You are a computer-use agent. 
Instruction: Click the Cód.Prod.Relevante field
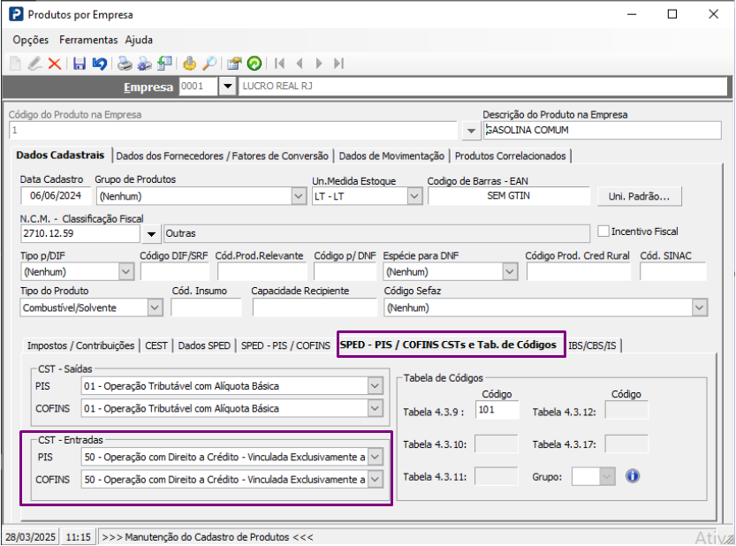coord(262,272)
